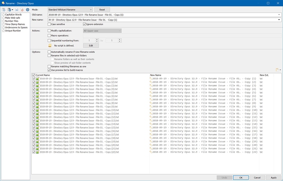This screenshot has height=181, width=283.
Task: Click the delete preset icon with red circle
Action: pyautogui.click(x=22, y=10)
